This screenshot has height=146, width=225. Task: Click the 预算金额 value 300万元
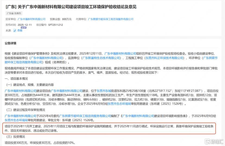click(67, 19)
